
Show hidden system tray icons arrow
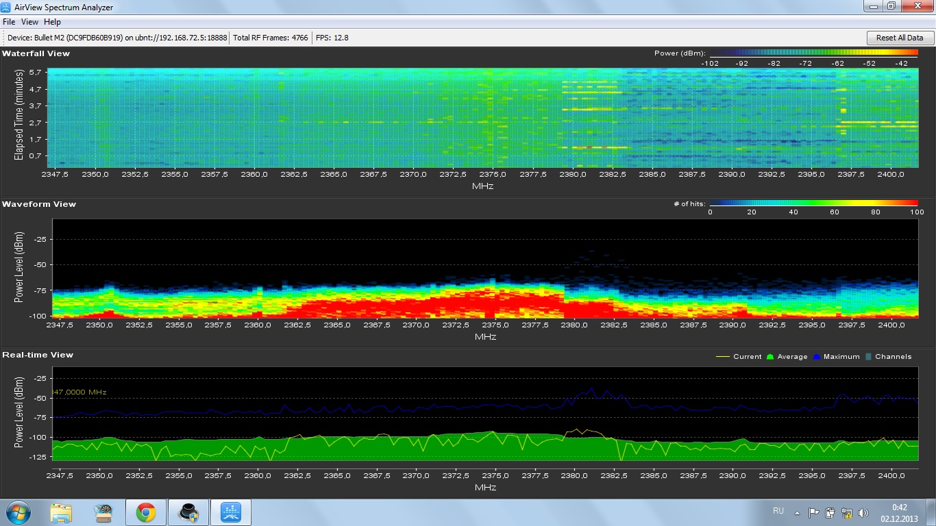pos(797,512)
